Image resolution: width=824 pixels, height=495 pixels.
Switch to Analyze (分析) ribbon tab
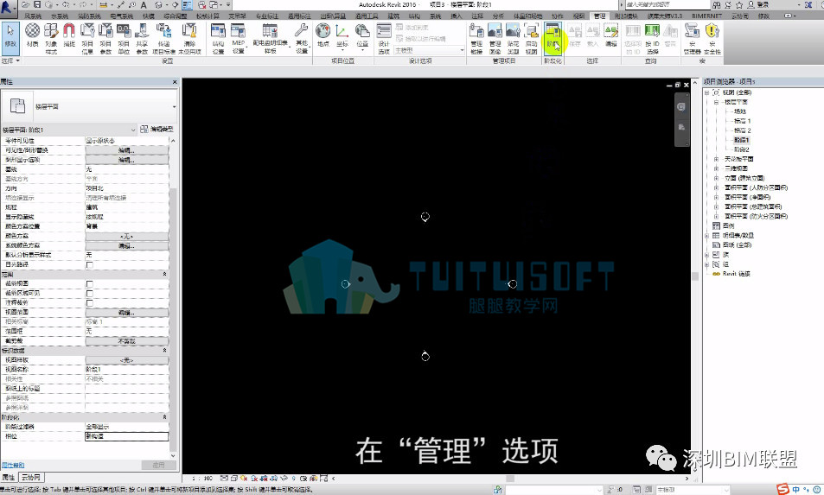(x=498, y=16)
